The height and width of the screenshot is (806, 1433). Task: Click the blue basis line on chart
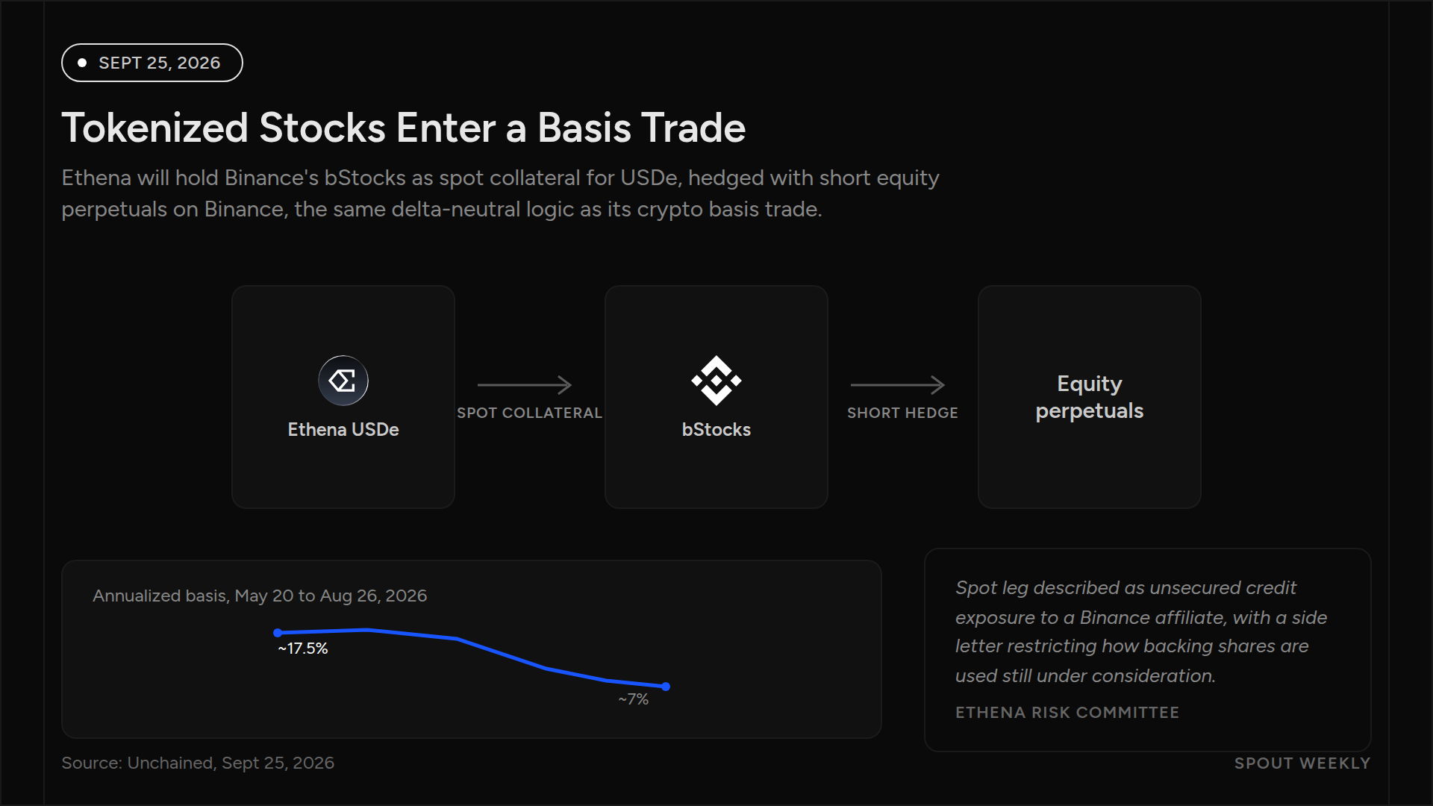(500, 653)
